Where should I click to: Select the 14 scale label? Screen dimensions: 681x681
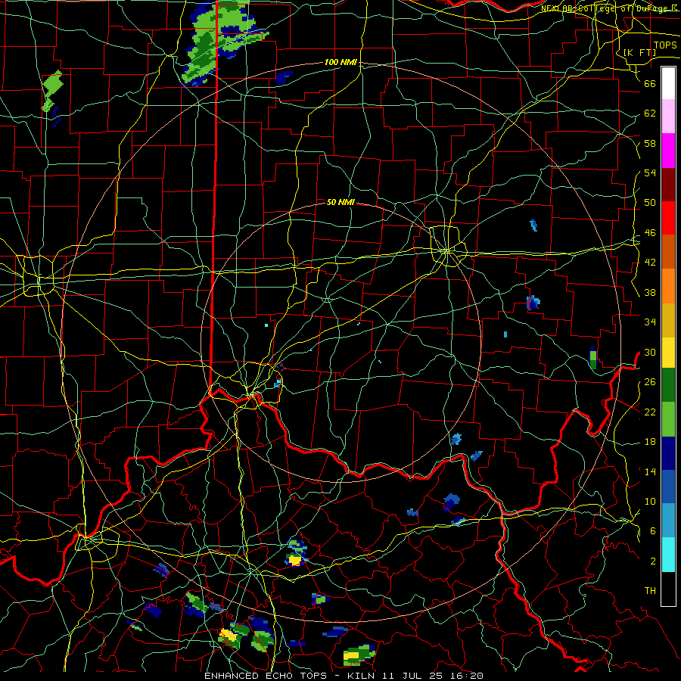pos(650,471)
